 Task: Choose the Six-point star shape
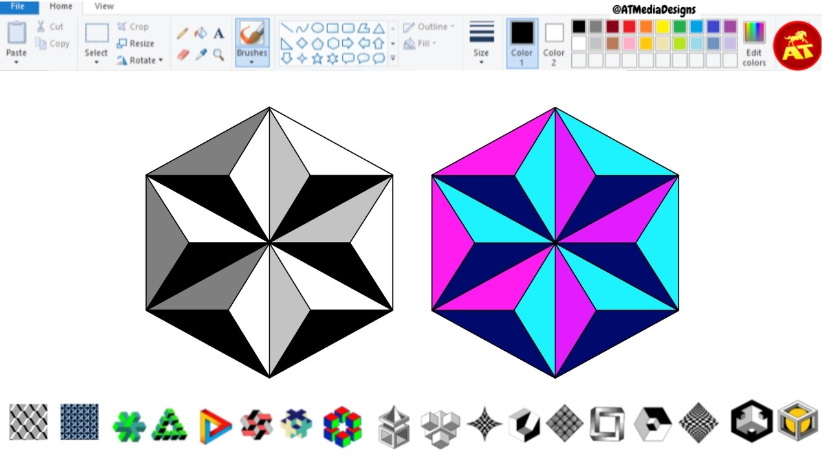(x=332, y=58)
